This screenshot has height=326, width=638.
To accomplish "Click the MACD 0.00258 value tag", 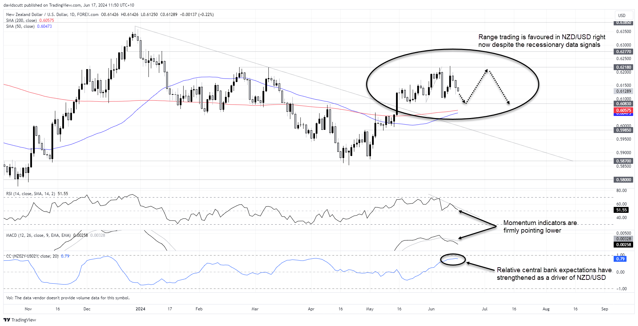I will pos(623,245).
